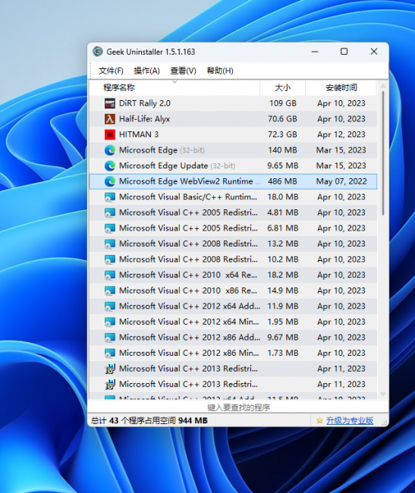Click the 1.73 MB size value
This screenshot has height=493, width=415.
pyautogui.click(x=283, y=353)
